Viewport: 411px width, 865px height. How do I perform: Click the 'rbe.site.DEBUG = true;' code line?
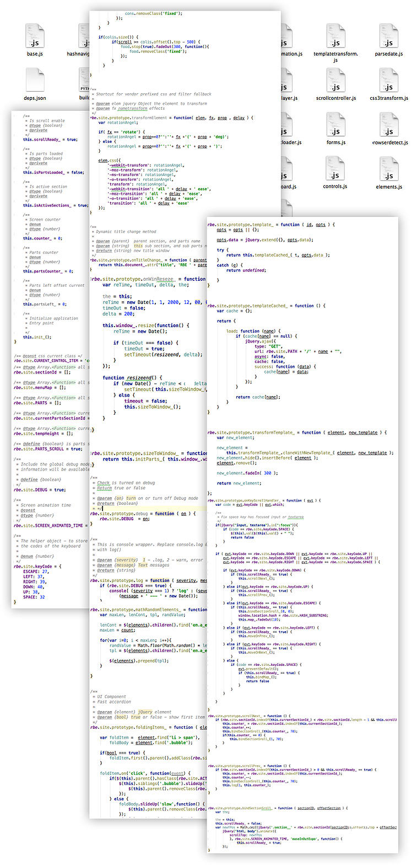[x=40, y=489]
